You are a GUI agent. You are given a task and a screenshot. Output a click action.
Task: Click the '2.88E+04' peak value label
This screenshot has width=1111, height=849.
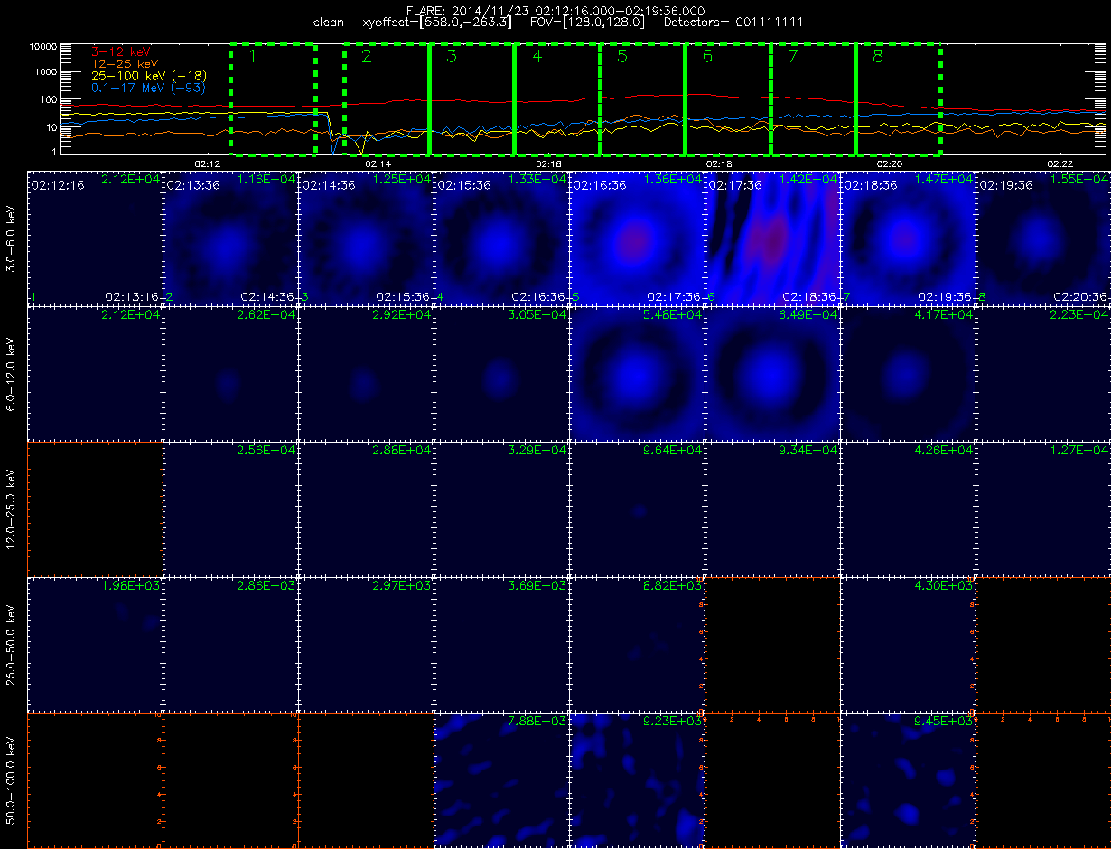pos(402,451)
